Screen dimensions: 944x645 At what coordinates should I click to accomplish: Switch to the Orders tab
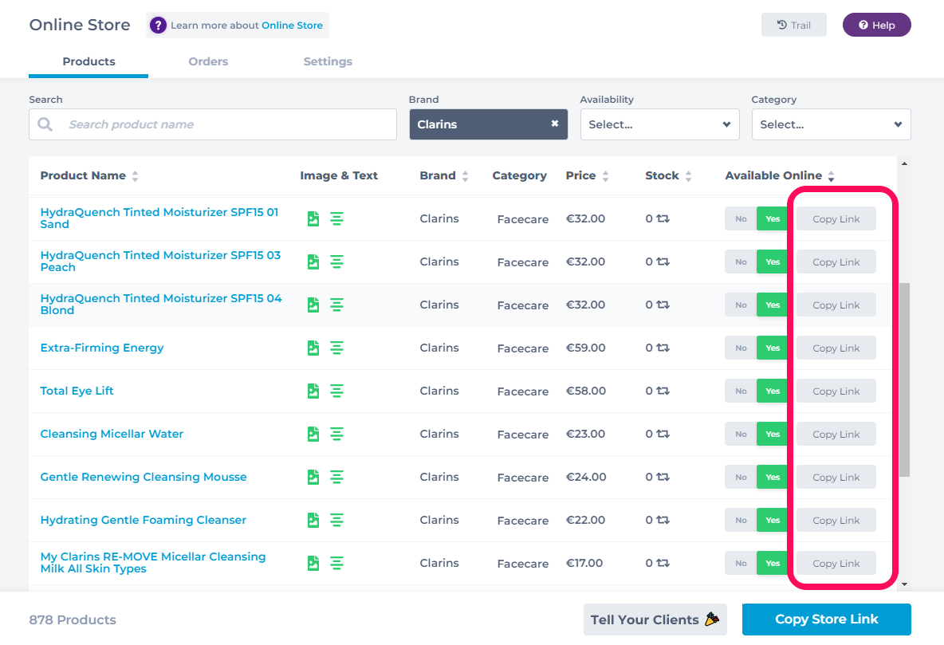[208, 61]
